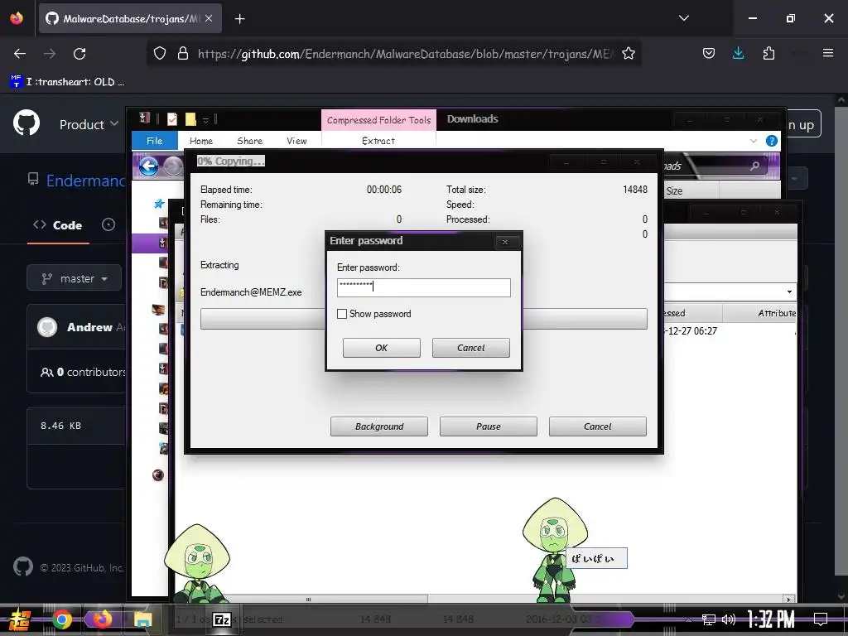This screenshot has height=636, width=848.
Task: Sort by Attributes column in 7-Zip
Action: (777, 312)
